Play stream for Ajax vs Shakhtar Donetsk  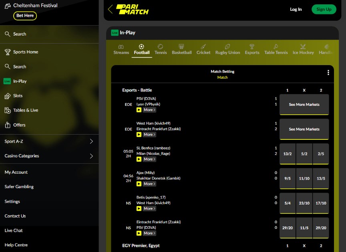[139, 184]
